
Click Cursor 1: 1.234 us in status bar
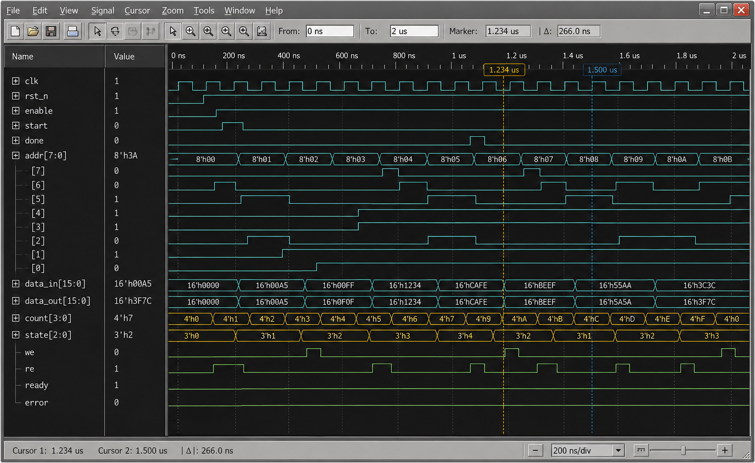tap(48, 451)
